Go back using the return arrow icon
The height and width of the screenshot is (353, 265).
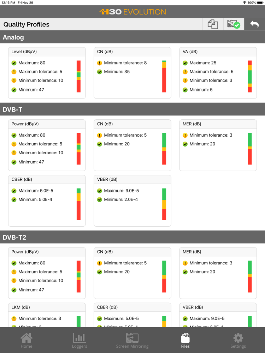(254, 24)
